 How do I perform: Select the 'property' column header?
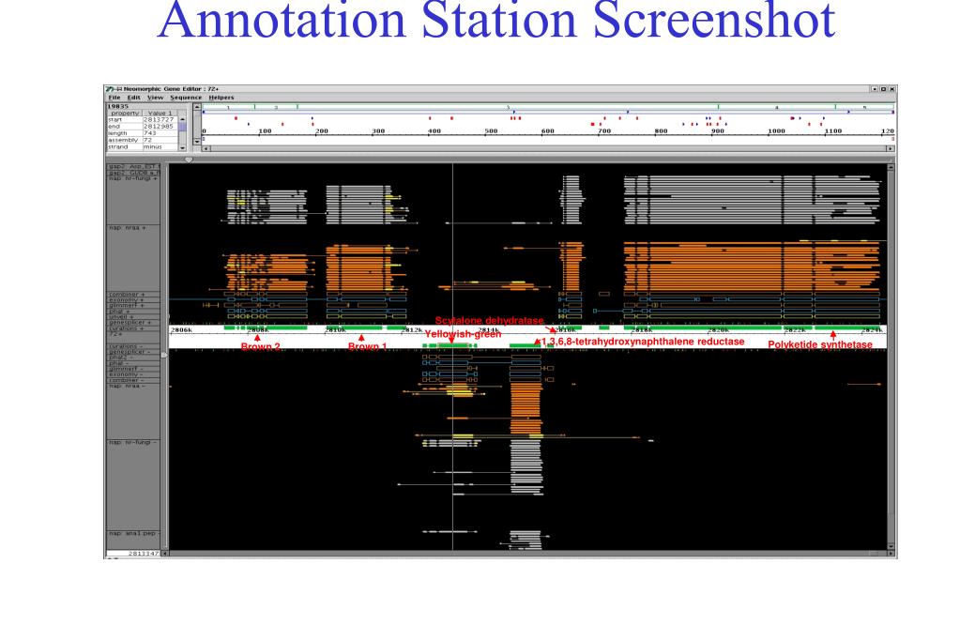click(x=125, y=114)
